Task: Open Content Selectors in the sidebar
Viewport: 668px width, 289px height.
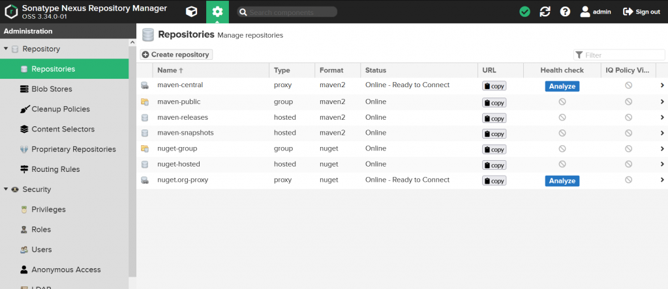Action: [65, 129]
